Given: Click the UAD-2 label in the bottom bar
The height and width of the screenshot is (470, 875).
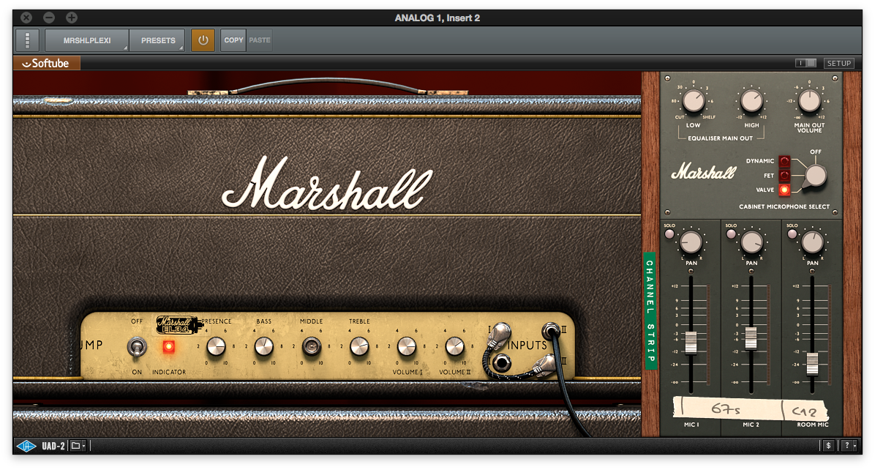Looking at the screenshot, I should (x=53, y=445).
